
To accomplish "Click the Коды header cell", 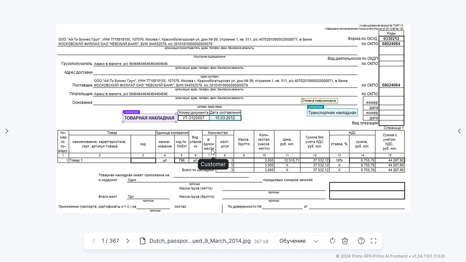I will [x=391, y=33].
